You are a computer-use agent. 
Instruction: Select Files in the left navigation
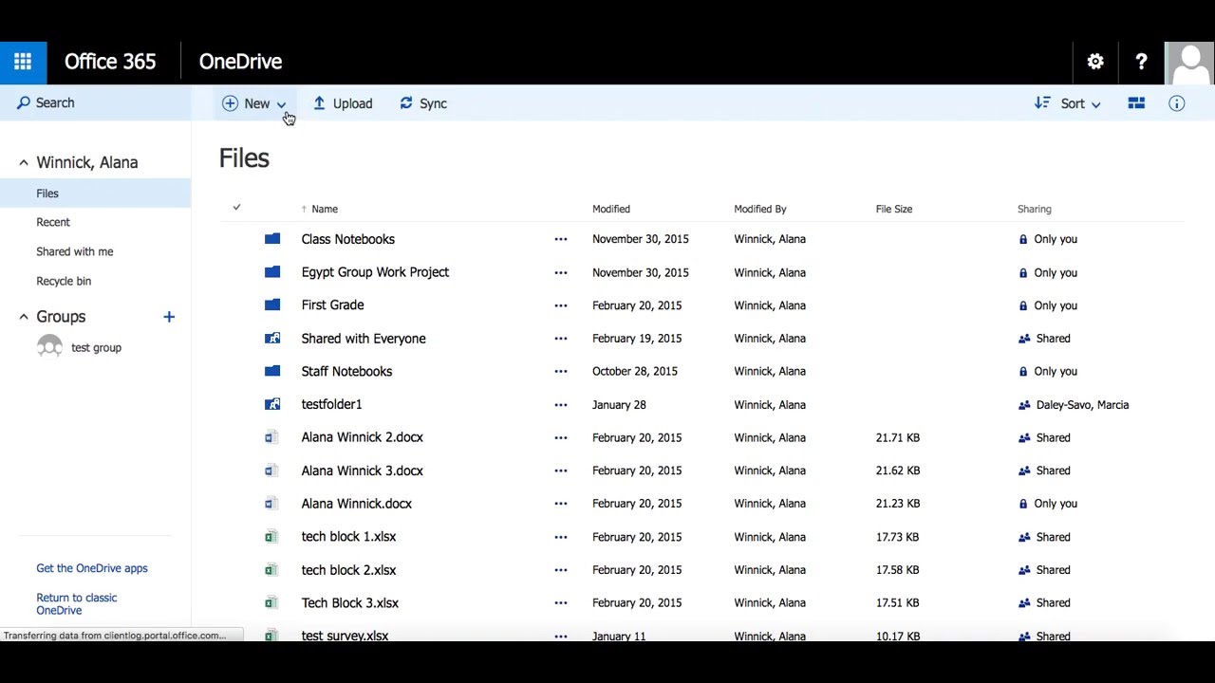pyautogui.click(x=95, y=194)
